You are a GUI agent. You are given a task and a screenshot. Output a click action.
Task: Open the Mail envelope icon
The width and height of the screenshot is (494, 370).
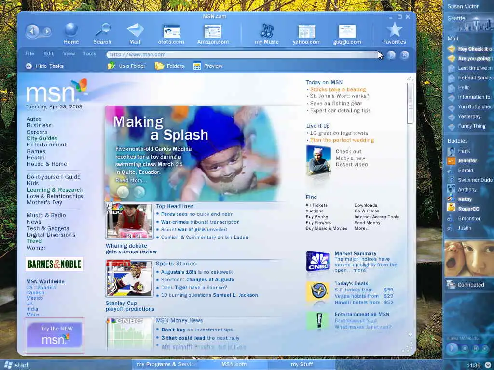135,30
